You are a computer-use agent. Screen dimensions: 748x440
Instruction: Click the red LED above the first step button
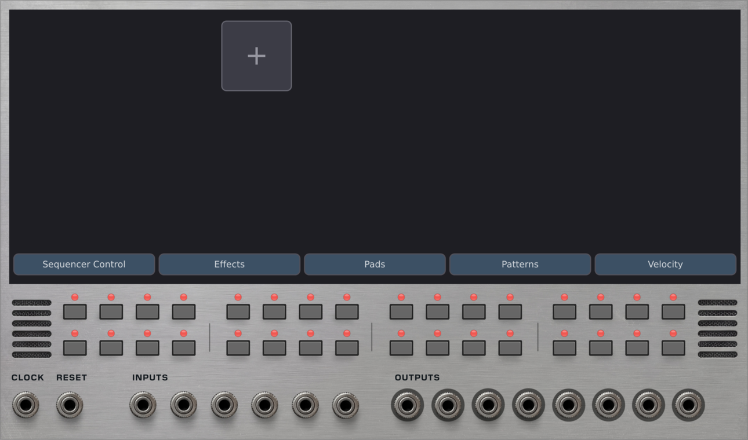coord(74,298)
